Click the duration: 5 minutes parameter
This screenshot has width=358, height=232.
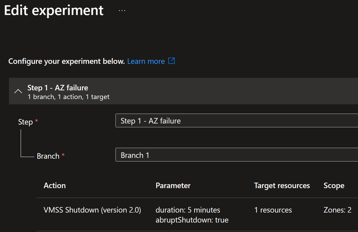[x=188, y=210]
